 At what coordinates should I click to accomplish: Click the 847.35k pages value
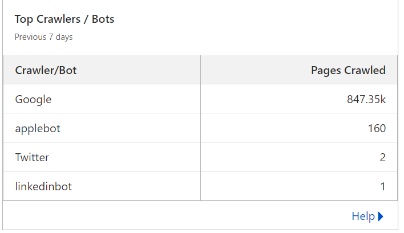(366, 99)
